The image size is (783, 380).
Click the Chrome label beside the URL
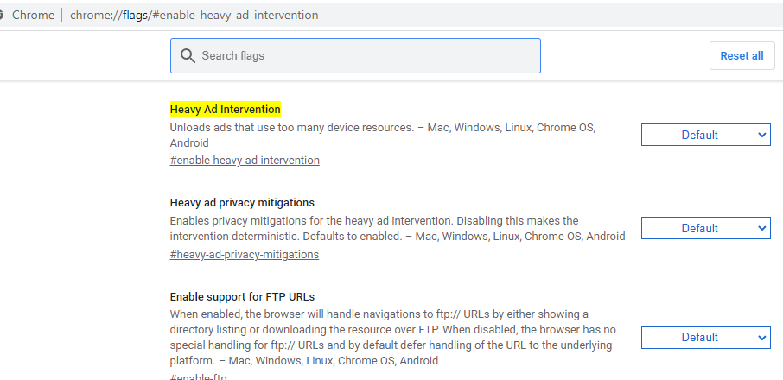tap(33, 16)
